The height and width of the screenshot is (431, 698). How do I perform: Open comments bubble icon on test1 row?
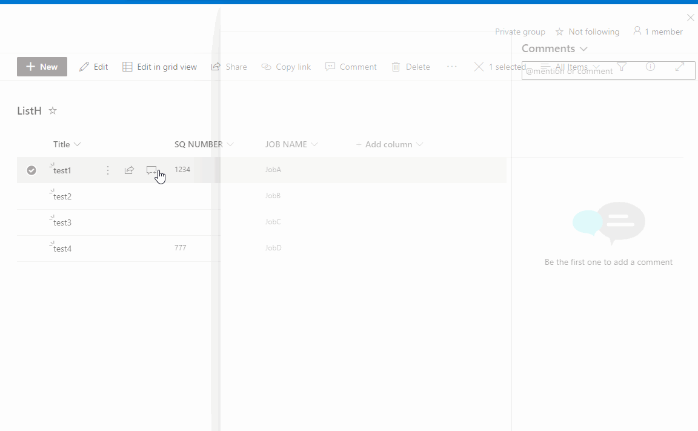tap(153, 170)
